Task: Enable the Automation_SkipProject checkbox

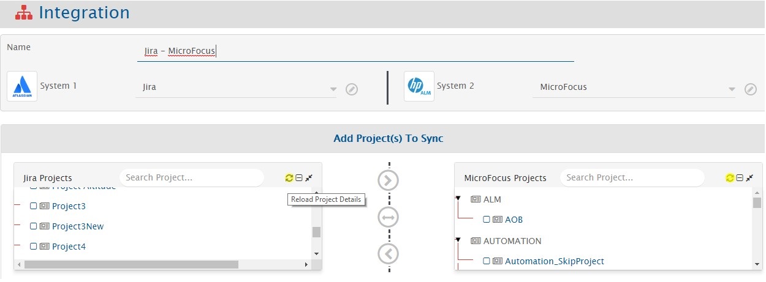Action: 487,261
